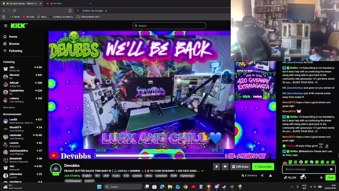Open the emoji picker in chat input
Image resolution: width=339 pixels, height=191 pixels.
click(331, 169)
